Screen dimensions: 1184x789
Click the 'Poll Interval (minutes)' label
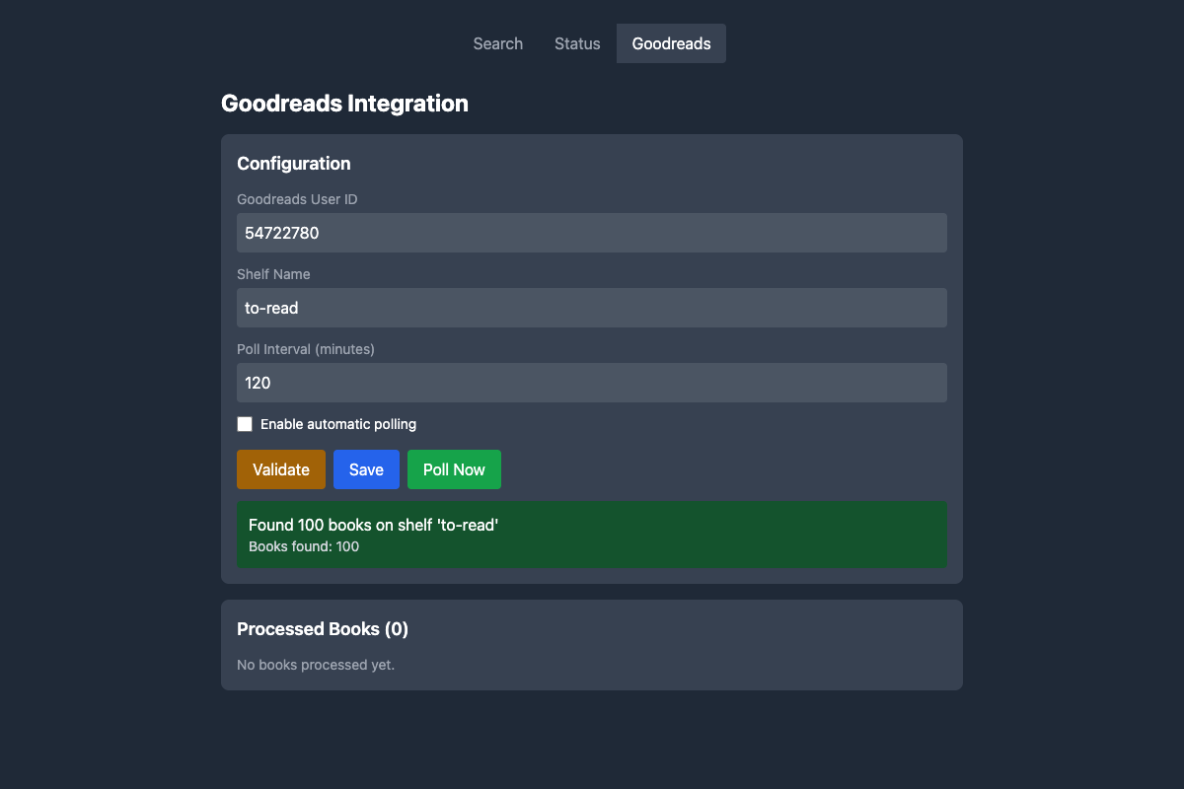[x=306, y=349]
